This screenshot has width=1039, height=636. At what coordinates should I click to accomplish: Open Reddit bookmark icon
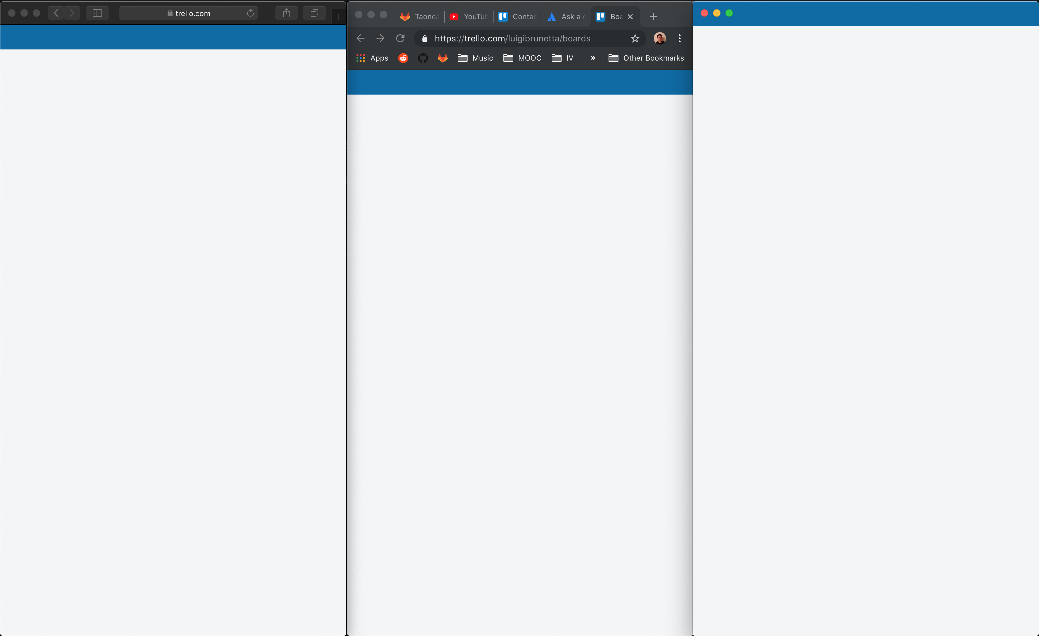coord(403,58)
